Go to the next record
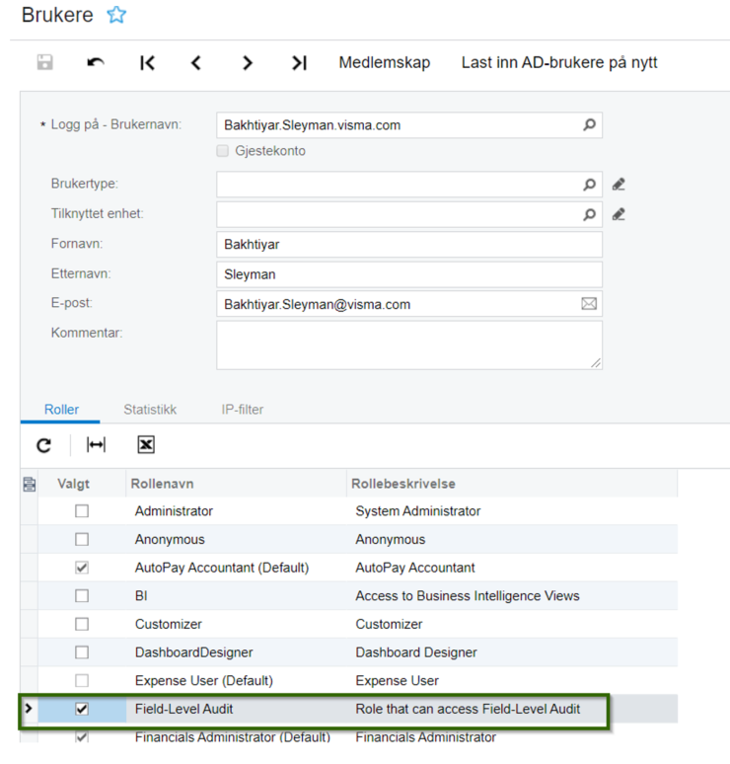This screenshot has height=764, width=730. point(248,63)
